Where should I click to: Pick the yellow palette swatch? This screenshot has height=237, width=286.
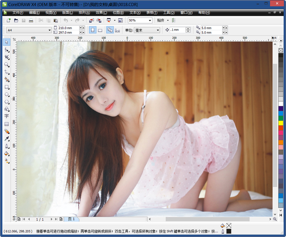[x=281, y=123]
